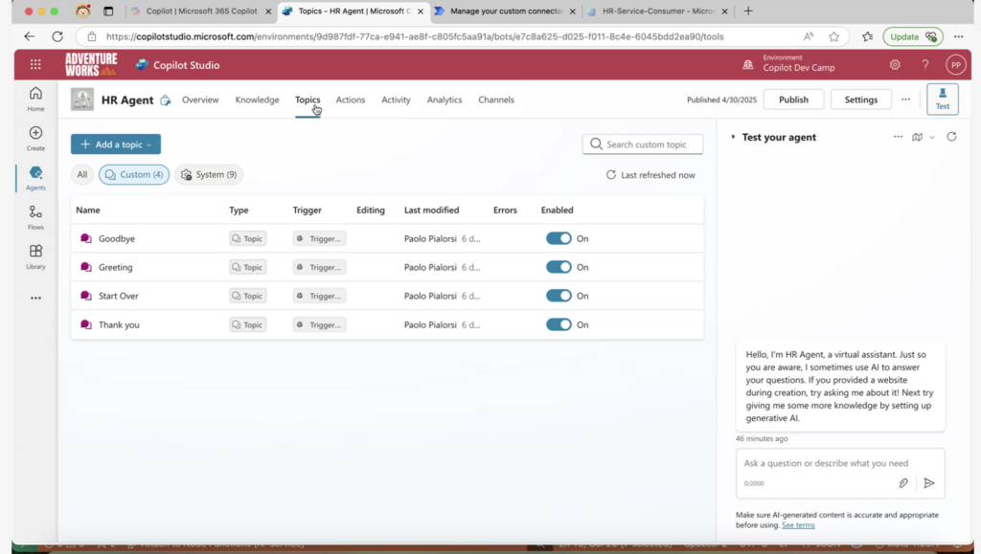Click the Search custom topic field
The image size is (981, 554).
point(643,144)
